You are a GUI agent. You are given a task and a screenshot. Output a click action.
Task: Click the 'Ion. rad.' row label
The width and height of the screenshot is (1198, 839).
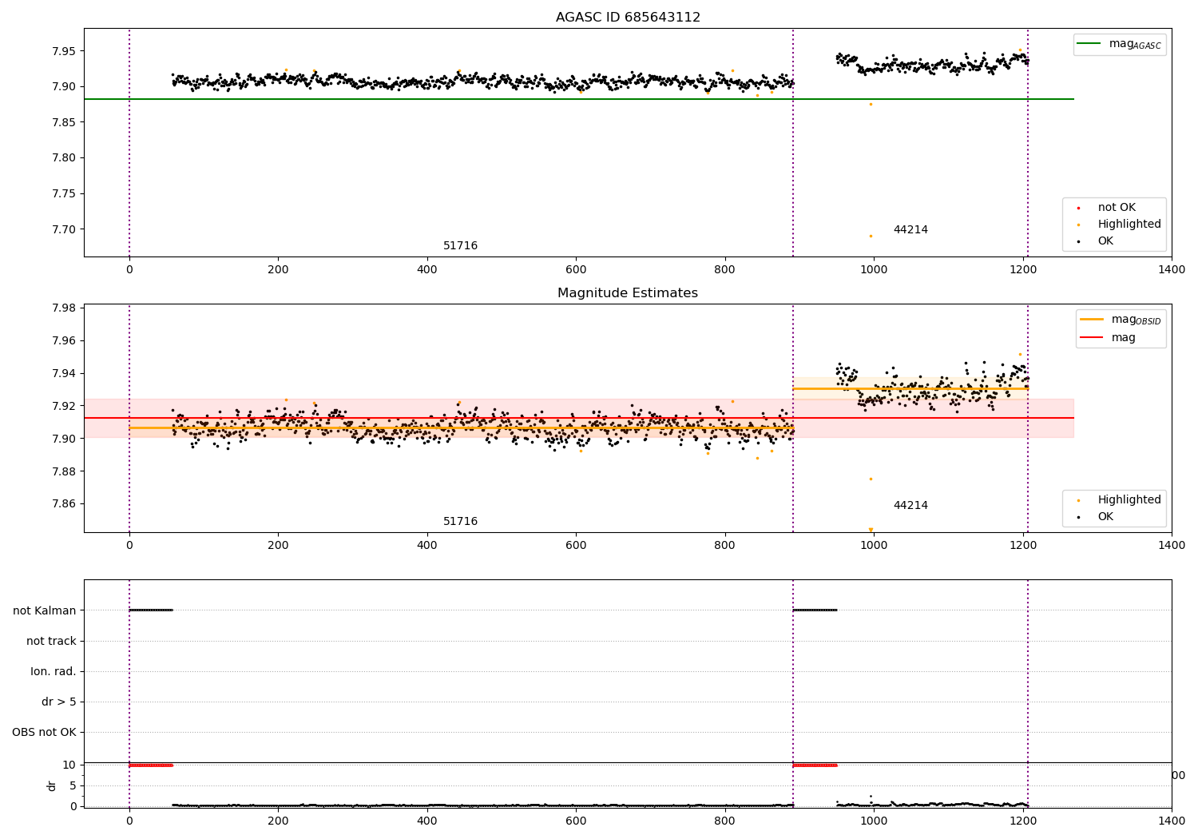point(54,671)
